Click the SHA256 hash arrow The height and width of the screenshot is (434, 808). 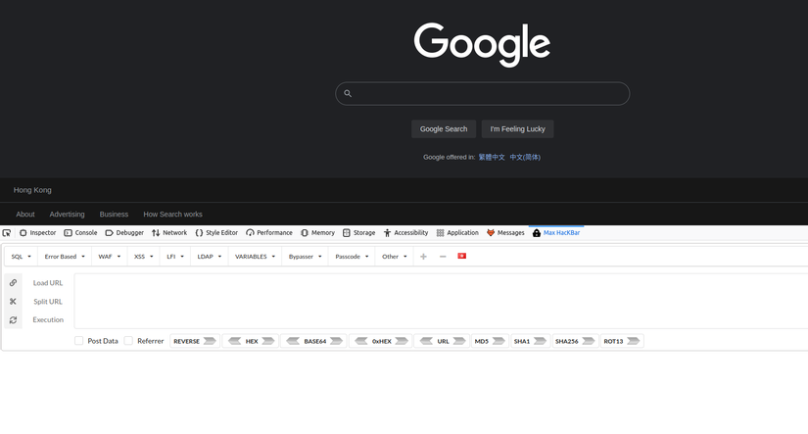(588, 341)
